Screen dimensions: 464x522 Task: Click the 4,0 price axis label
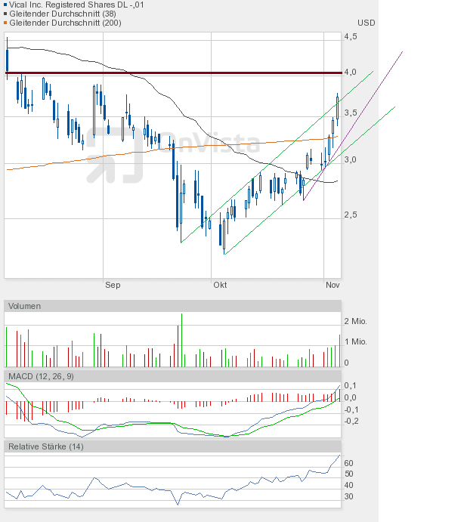tap(351, 72)
